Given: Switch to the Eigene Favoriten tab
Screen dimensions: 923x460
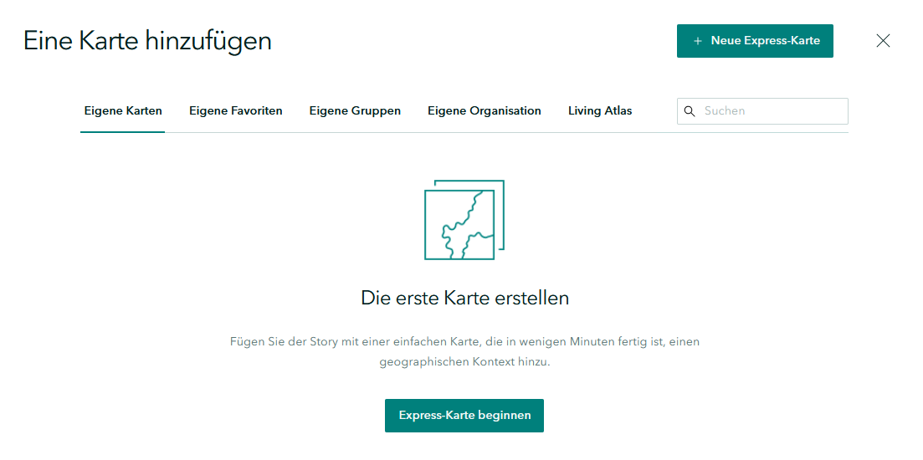Looking at the screenshot, I should point(235,110).
